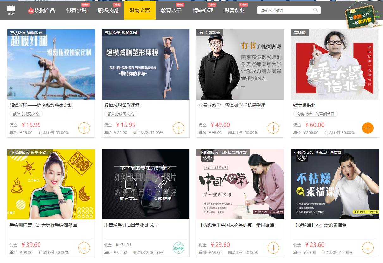The height and width of the screenshot is (263, 383).
Task: Add 超模纤腿 course with plus icon
Action: [x=84, y=128]
